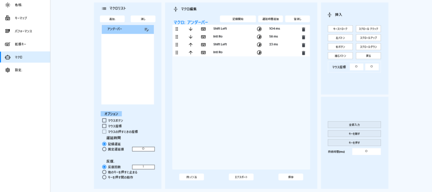Image resolution: width=432 pixels, height=192 pixels.
Task: Click keyboard icon on the 23 ms row
Action: (x=203, y=45)
